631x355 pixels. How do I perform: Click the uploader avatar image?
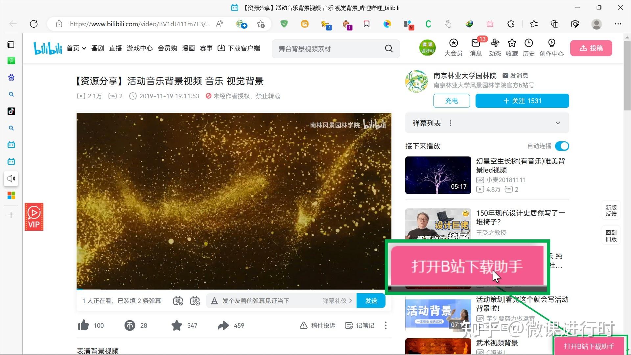416,81
